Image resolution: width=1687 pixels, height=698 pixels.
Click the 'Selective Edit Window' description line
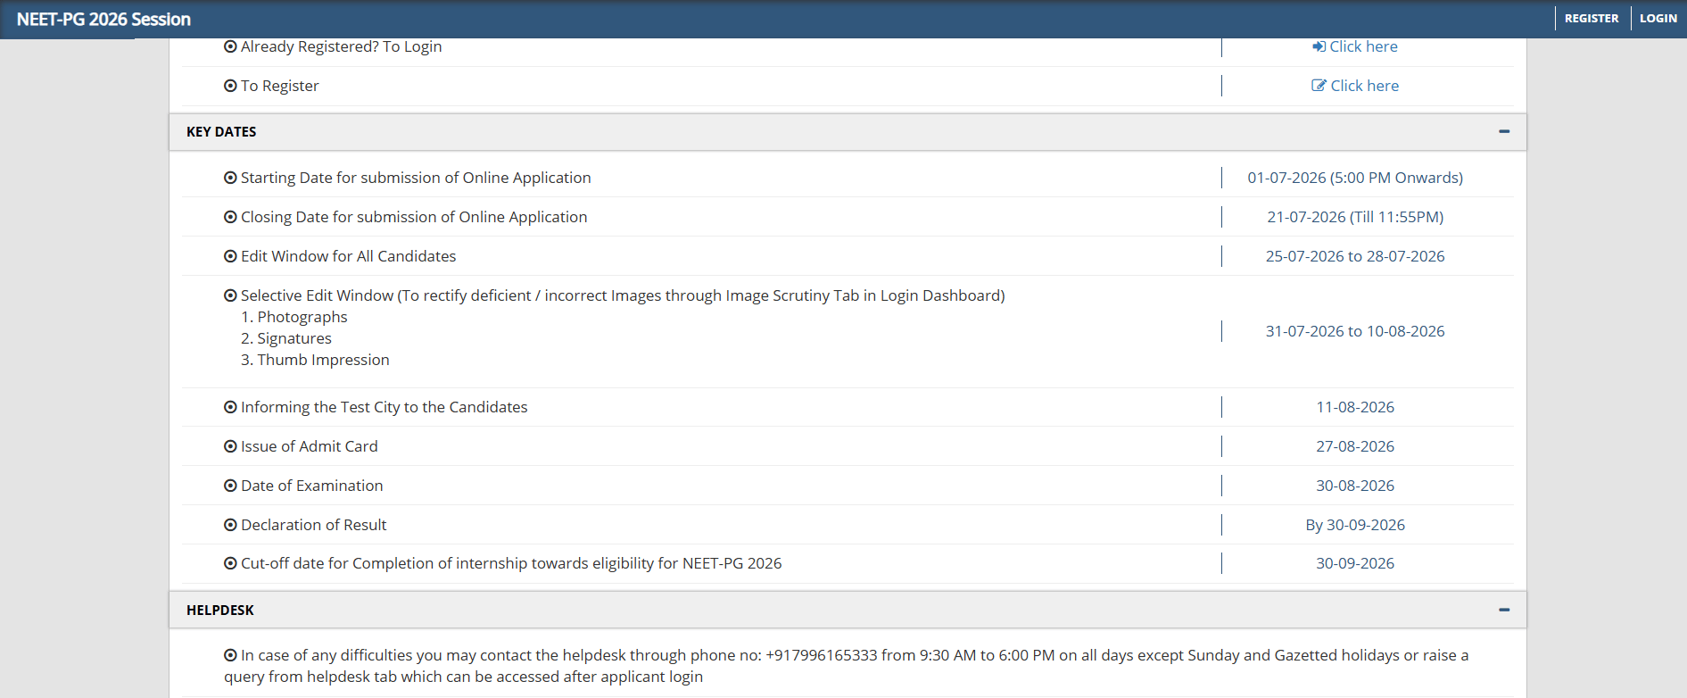pyautogui.click(x=623, y=295)
